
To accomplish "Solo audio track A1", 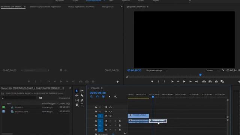I will click(115, 121).
